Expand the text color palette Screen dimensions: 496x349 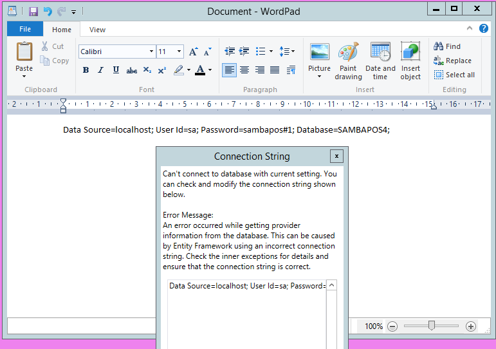[210, 70]
